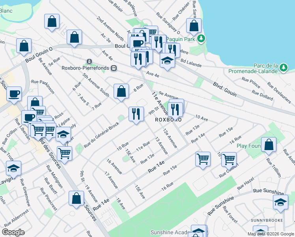
Task: Open the Map data ©2026 Google attribution
Action: click(x=271, y=234)
